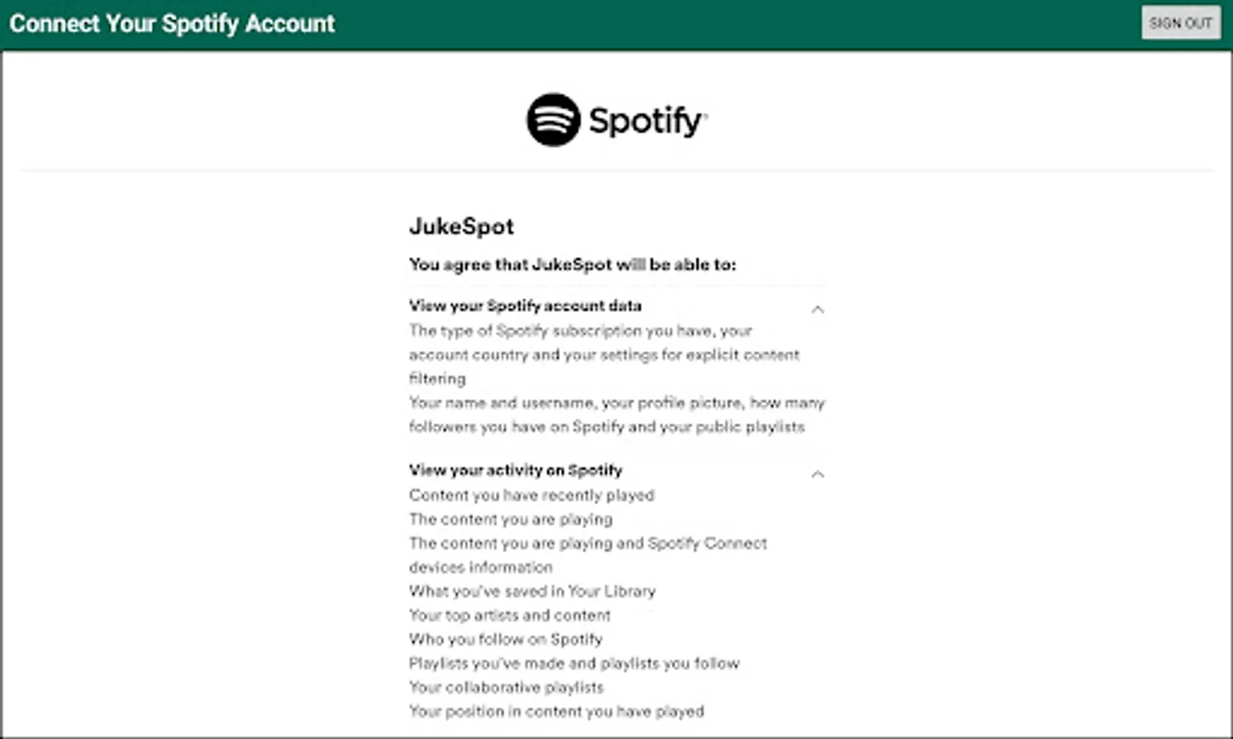Click "You agree that JukeSpot will be able to" text
The image size is (1233, 739).
pos(572,264)
